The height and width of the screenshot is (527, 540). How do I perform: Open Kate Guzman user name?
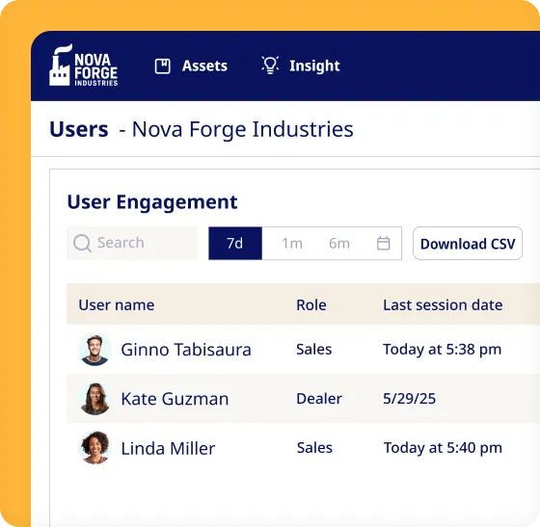point(175,399)
